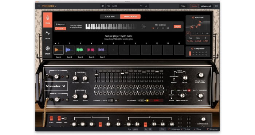Click the undo arrow in status bar
The image size is (255, 135).
146,129
